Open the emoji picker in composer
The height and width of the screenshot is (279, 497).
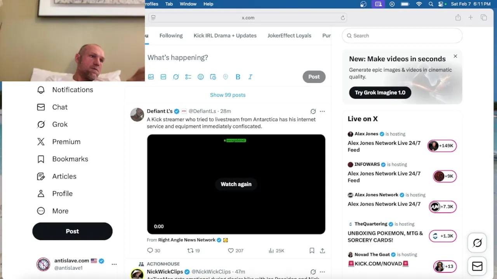coord(201,77)
